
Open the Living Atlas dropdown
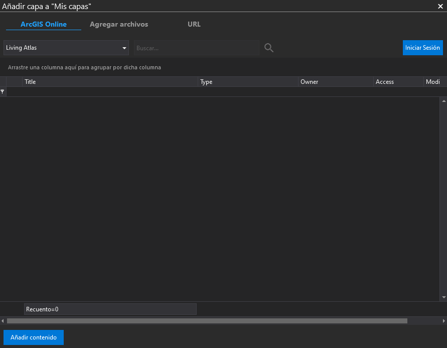[66, 48]
